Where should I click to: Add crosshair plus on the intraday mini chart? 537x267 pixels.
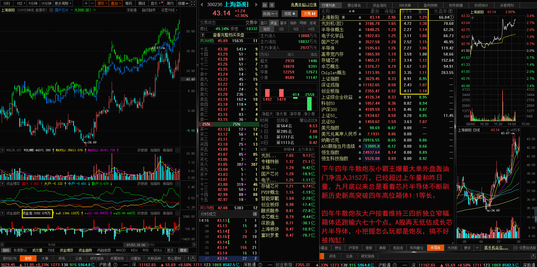(x=472, y=18)
